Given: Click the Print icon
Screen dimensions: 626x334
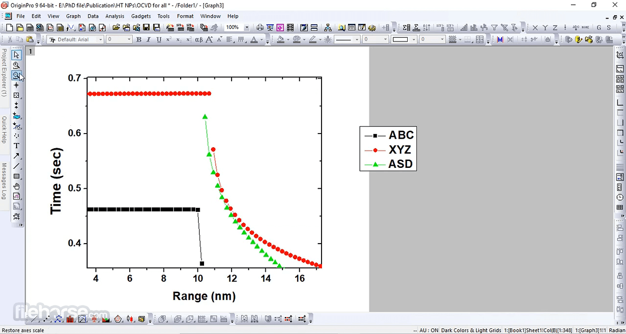Looking at the screenshot, I should click(x=260, y=28).
